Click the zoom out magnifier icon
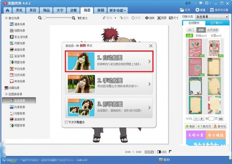Viewport: 232px width, 164px height. click(40, 18)
